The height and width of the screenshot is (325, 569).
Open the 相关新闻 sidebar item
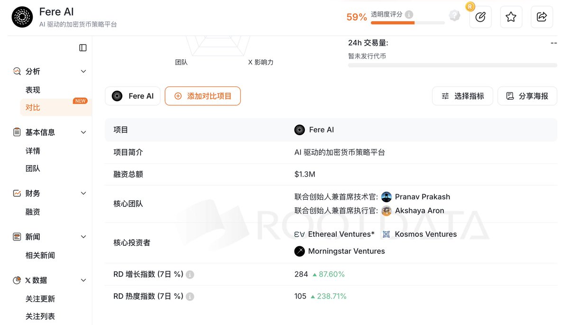[x=40, y=255]
